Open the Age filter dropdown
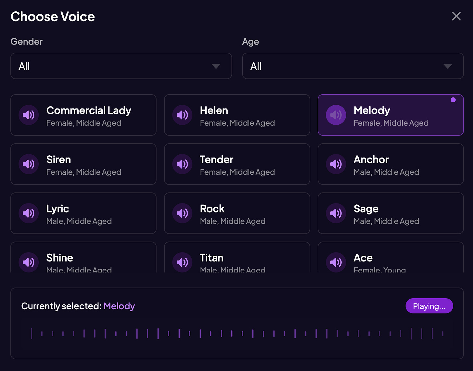The width and height of the screenshot is (473, 371). [353, 66]
